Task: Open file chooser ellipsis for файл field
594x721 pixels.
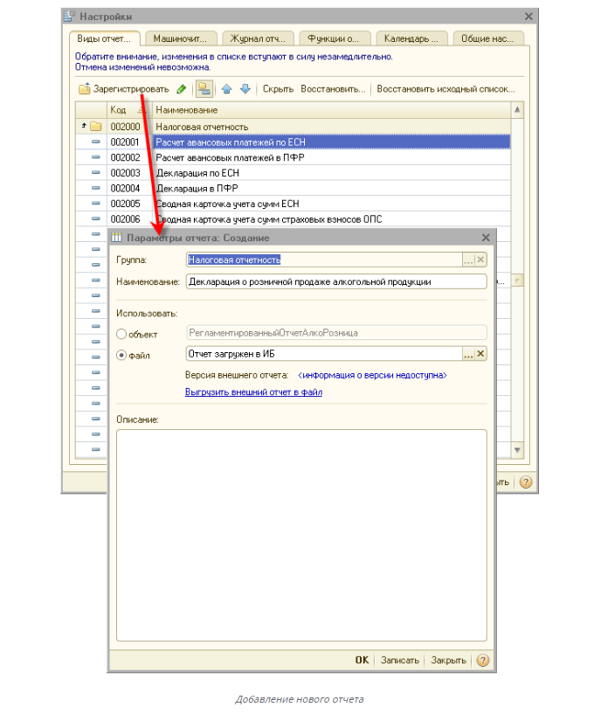Action: (x=468, y=354)
